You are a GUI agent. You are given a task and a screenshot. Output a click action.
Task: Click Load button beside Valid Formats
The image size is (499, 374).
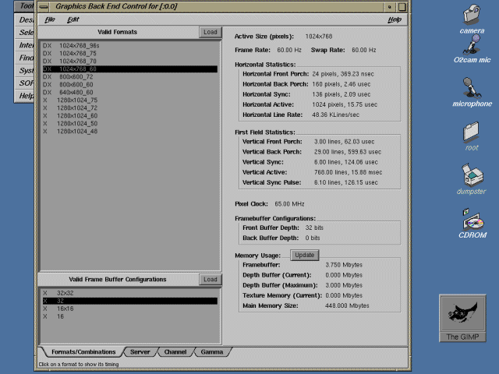[209, 32]
